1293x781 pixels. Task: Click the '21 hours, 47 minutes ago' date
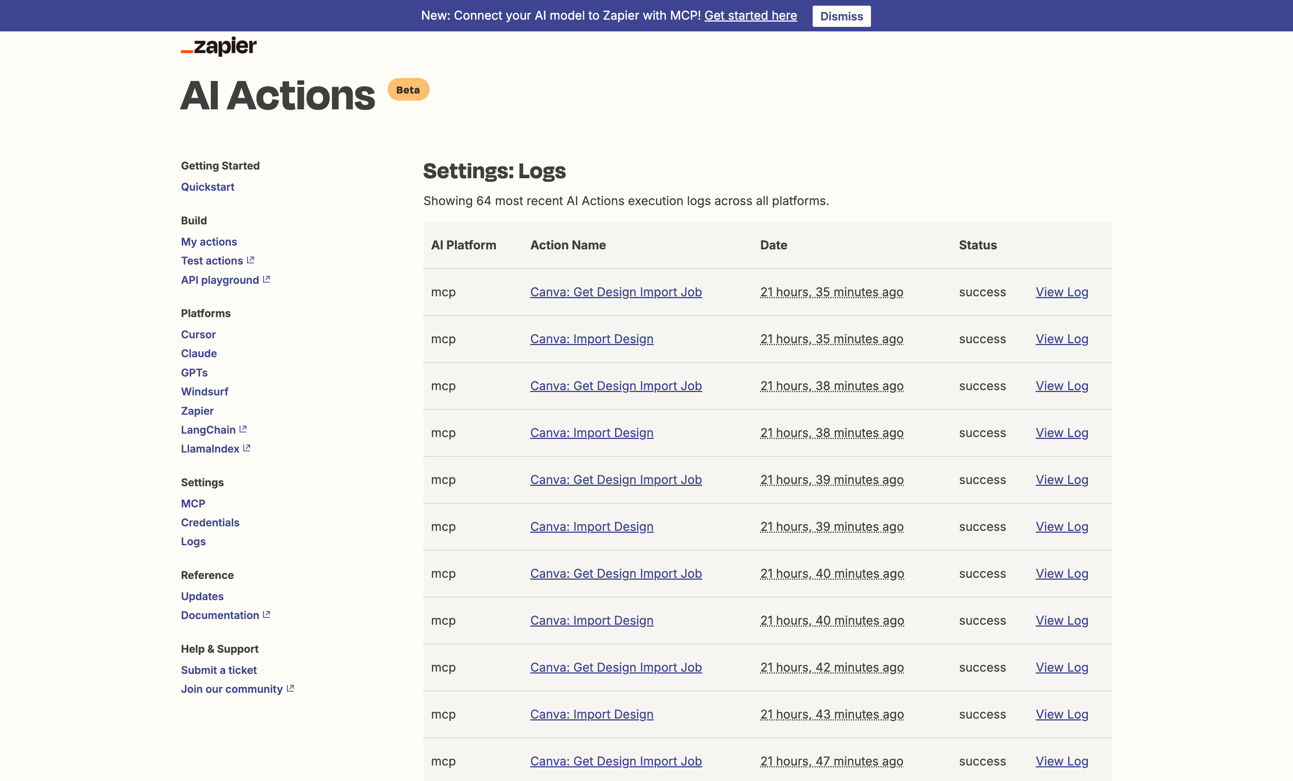pyautogui.click(x=832, y=761)
